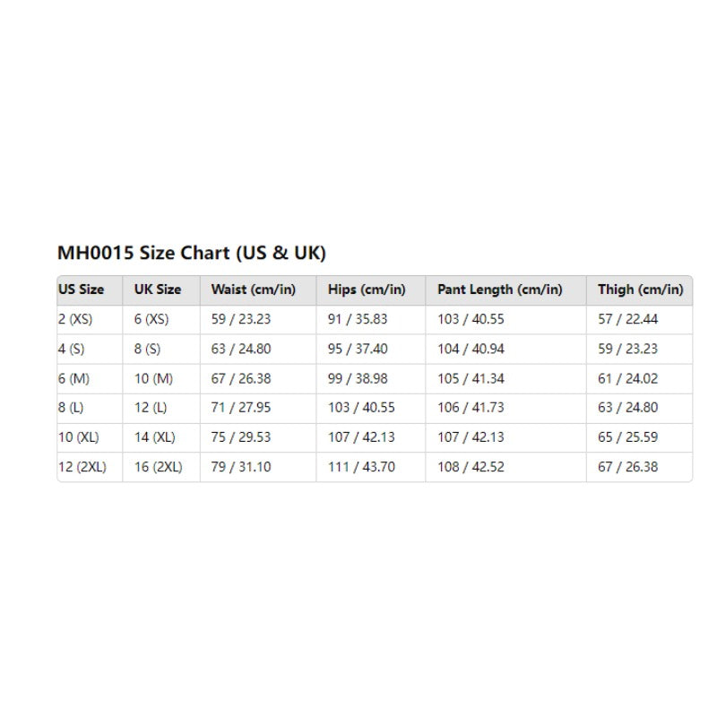
Task: Select the 6 (M) US size cell
Action: tap(73, 378)
